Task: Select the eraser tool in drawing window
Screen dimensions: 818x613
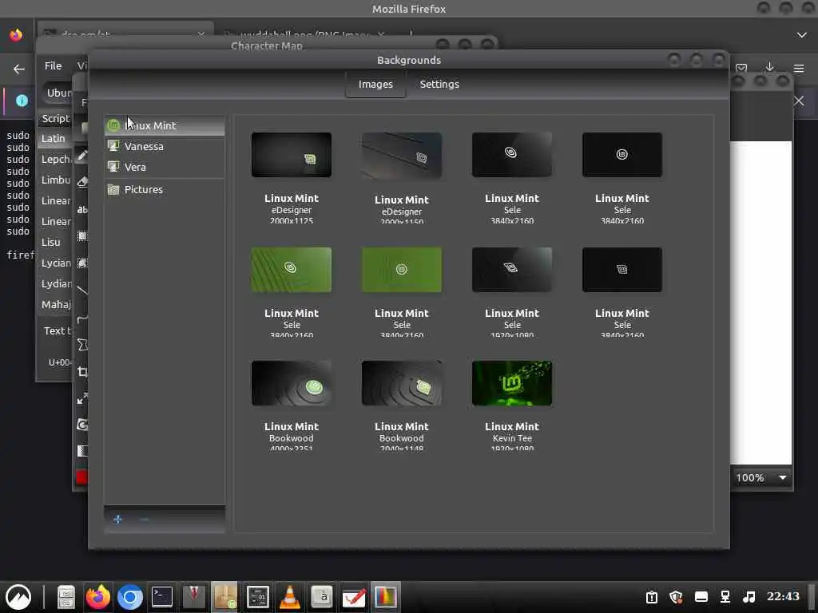Action: point(82,181)
